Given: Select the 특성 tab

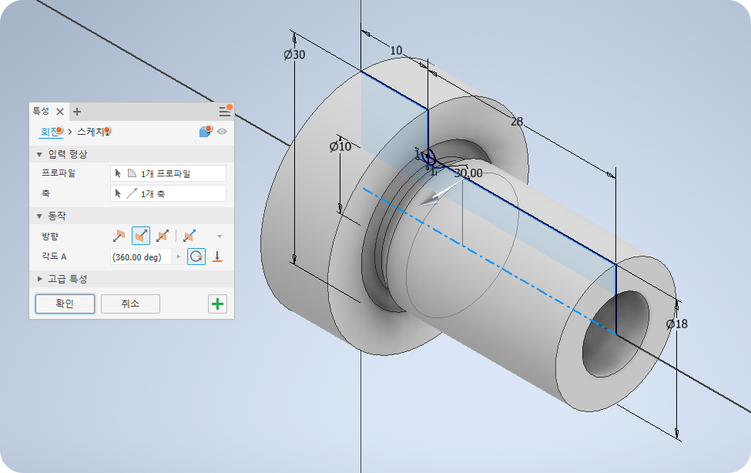Looking at the screenshot, I should 41,111.
